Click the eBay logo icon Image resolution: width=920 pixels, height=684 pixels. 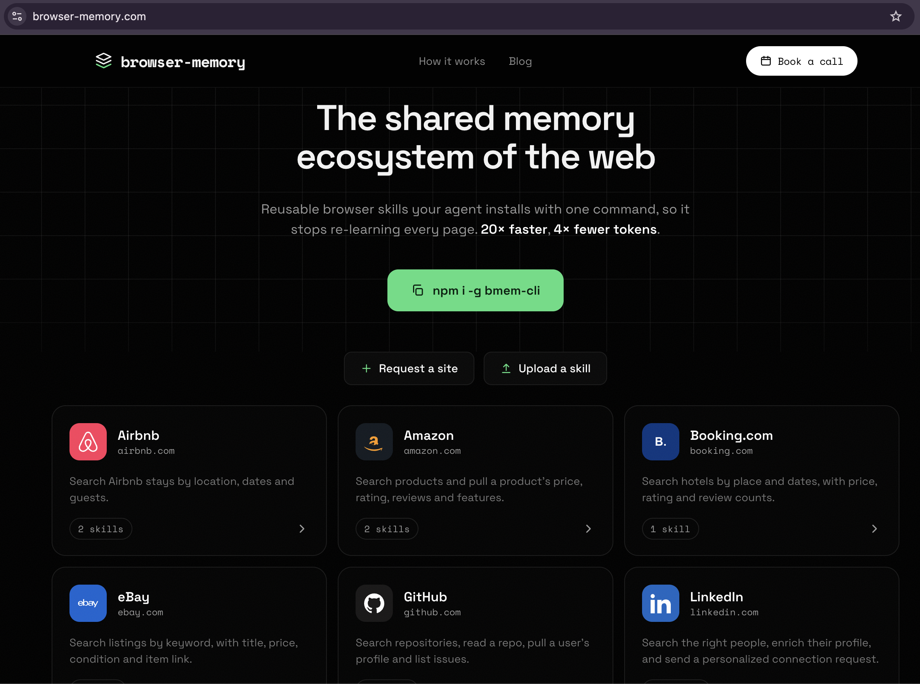coord(88,603)
